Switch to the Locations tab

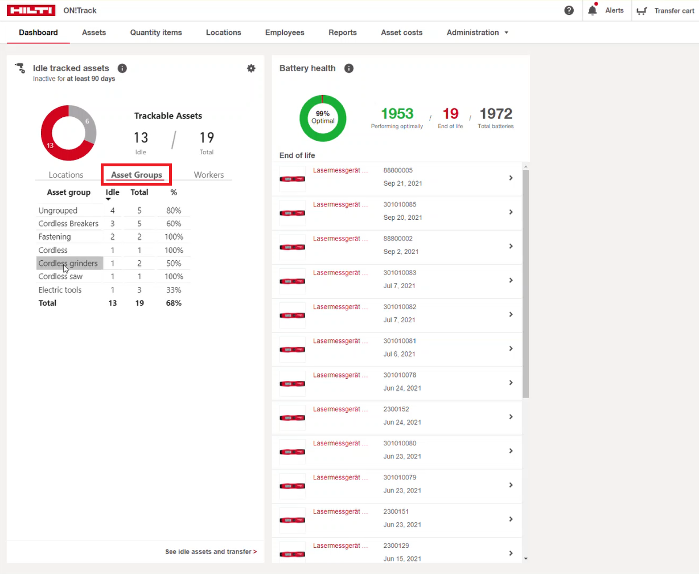click(x=66, y=175)
